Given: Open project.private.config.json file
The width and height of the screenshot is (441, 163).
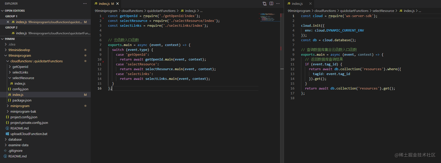Looking at the screenshot, I should (45, 123).
